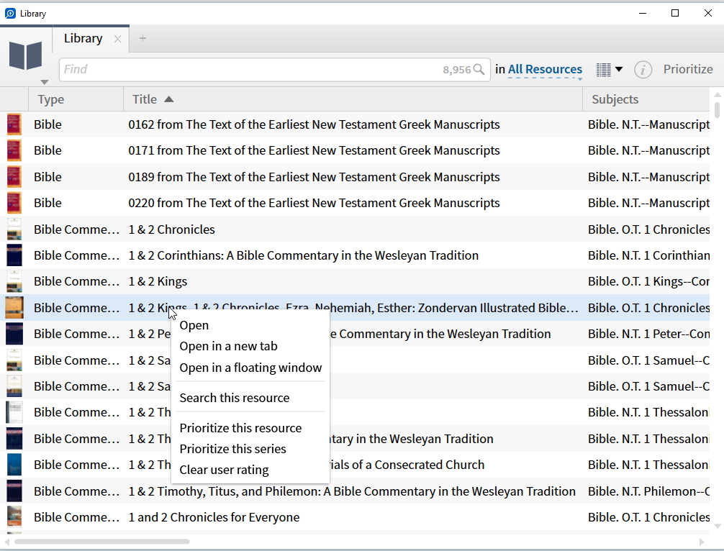Select Clear user rating option
This screenshot has width=724, height=551.
tap(224, 470)
